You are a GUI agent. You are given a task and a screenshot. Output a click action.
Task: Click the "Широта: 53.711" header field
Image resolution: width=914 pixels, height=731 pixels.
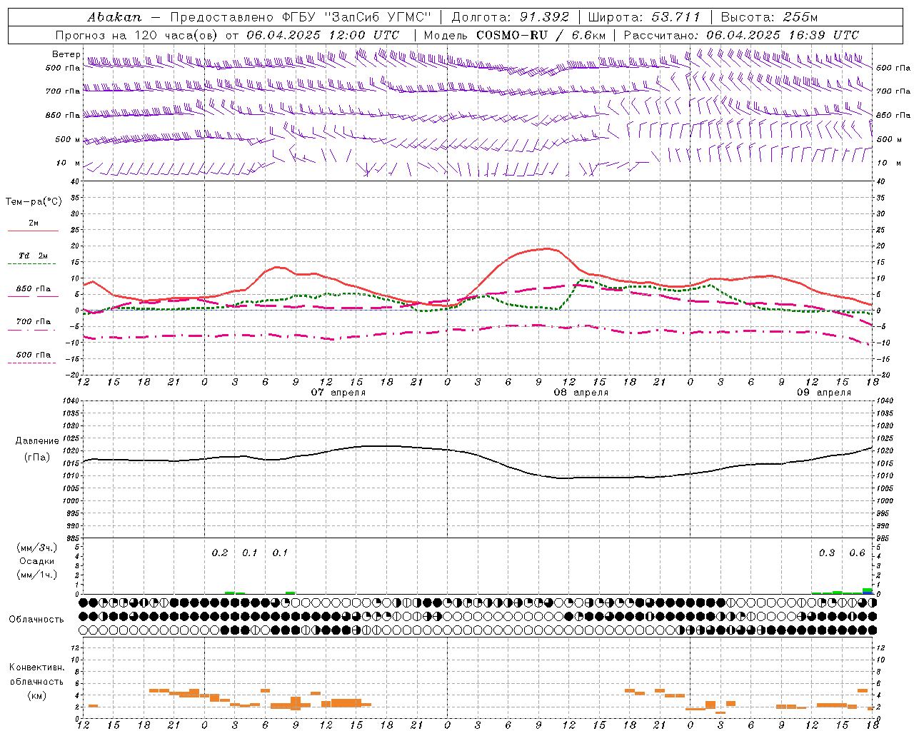coord(644,16)
